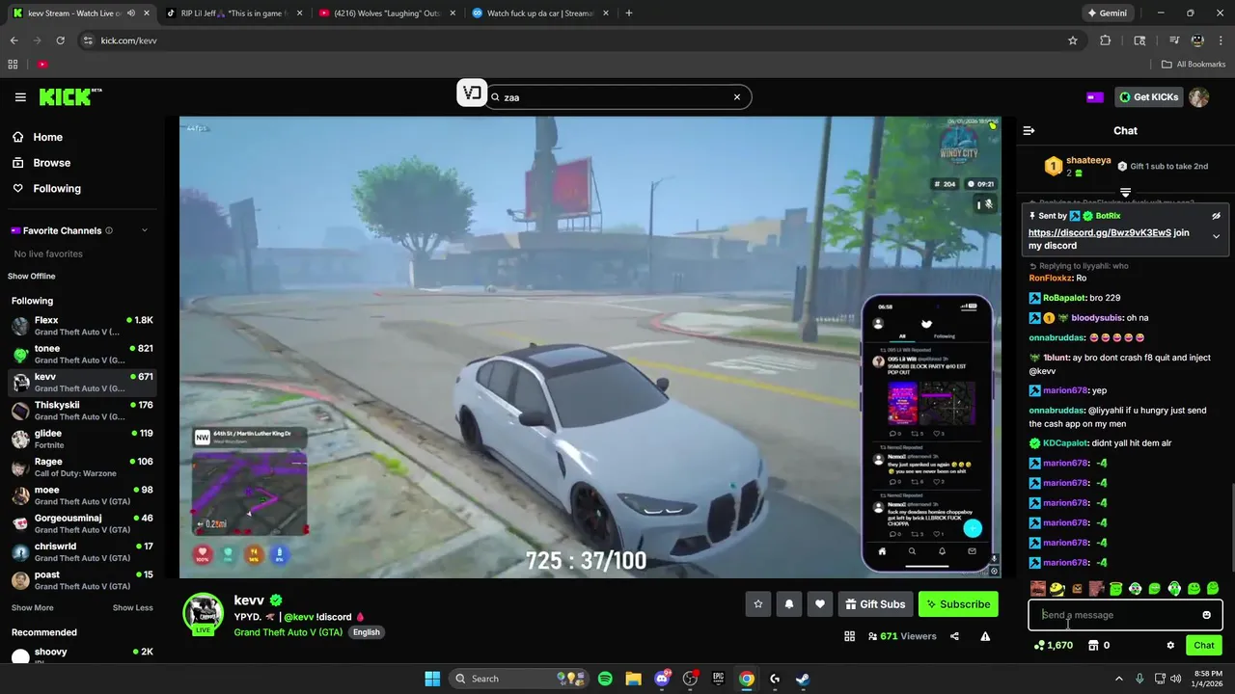
Task: Select the first emote in quick bar
Action: [1038, 589]
